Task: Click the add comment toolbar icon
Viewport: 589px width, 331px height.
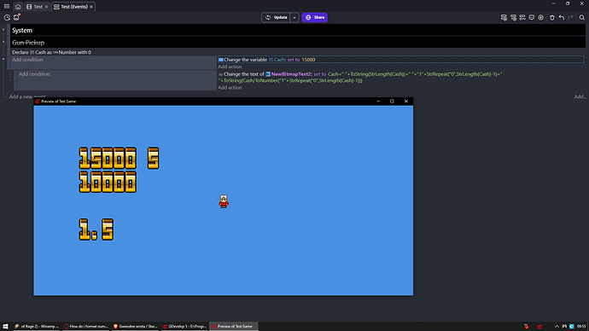Action: (x=532, y=17)
